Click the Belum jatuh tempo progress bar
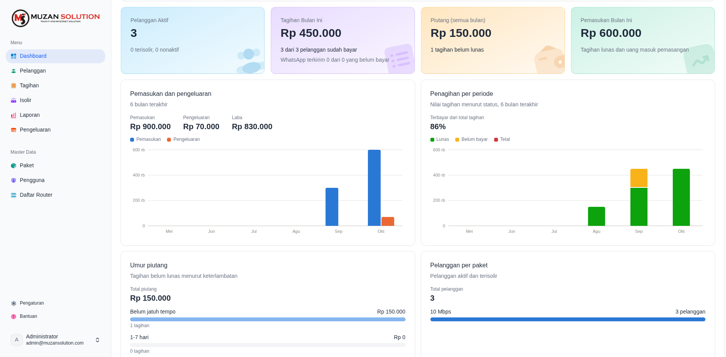 click(x=268, y=319)
